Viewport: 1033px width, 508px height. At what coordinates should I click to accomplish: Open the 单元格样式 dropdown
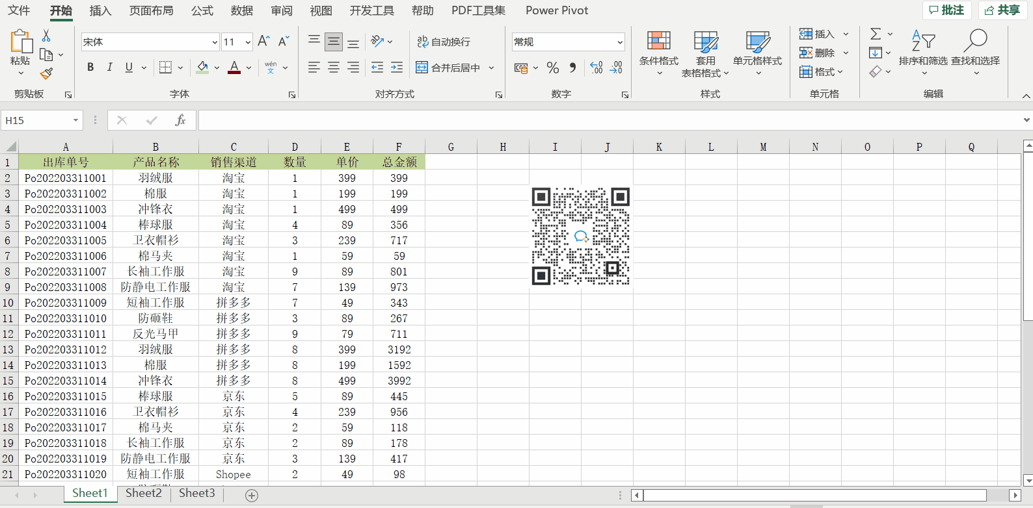[x=758, y=53]
